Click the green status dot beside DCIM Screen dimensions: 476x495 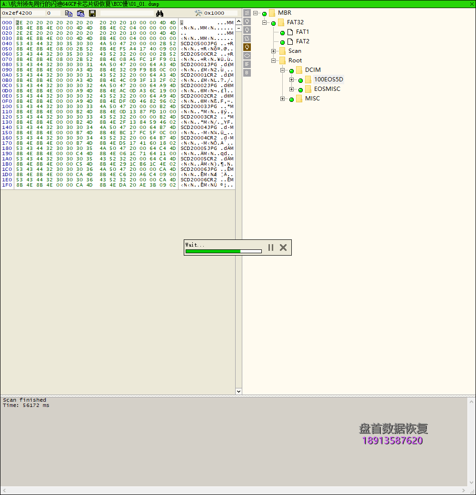(x=292, y=71)
